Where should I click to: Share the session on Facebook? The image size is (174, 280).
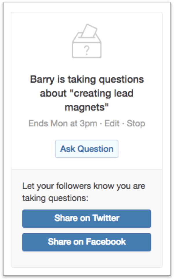click(87, 242)
